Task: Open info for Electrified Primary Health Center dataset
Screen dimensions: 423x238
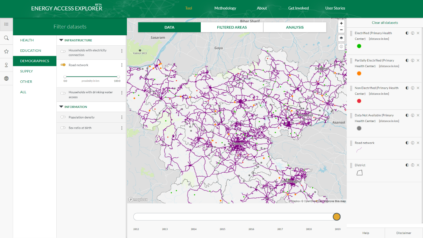Action: (x=412, y=33)
